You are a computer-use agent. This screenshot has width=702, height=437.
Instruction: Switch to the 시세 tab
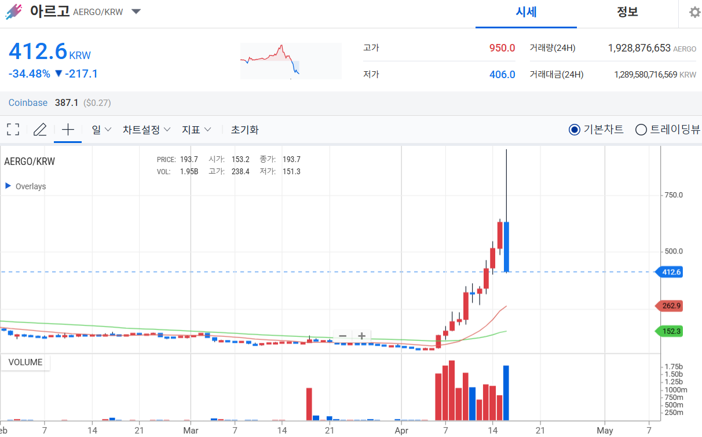click(x=526, y=12)
